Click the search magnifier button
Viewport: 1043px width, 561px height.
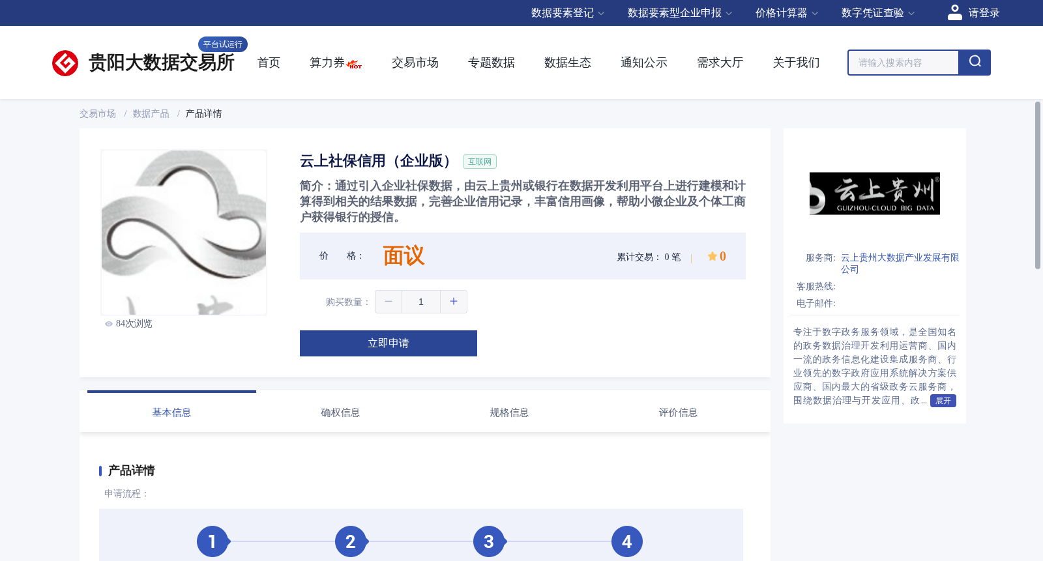point(975,63)
